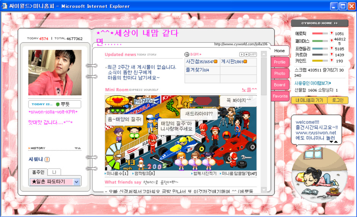Click the up arrow beside 페이머스 score
Image resolution: width=357 pixels, height=217 pixels.
pos(332,41)
